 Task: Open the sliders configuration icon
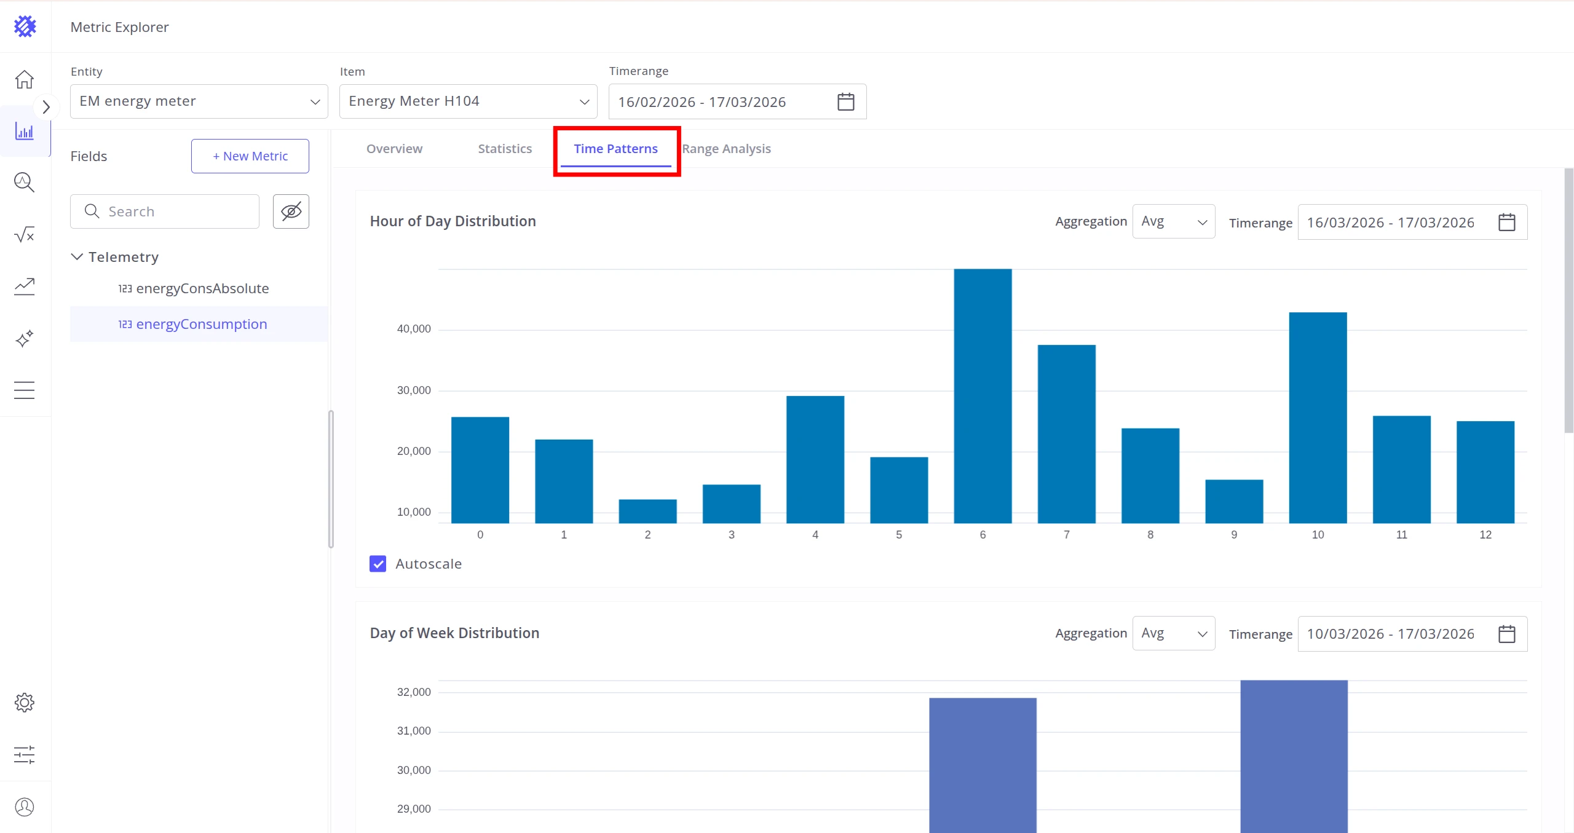(x=25, y=754)
